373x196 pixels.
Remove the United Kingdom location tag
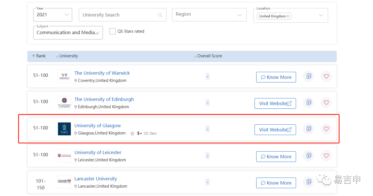[288, 16]
